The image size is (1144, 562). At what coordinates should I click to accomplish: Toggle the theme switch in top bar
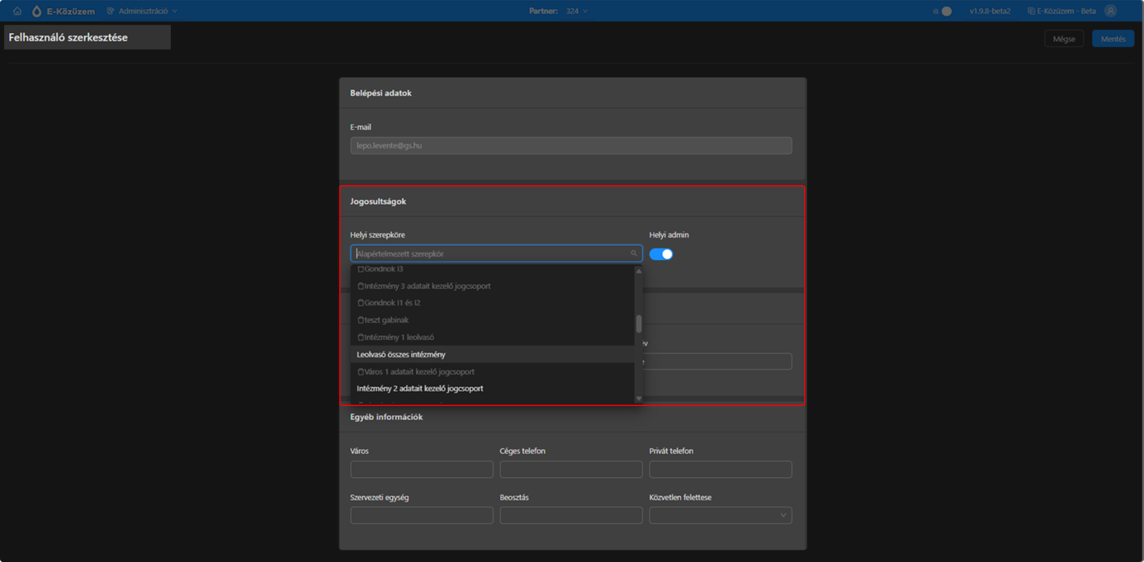943,11
